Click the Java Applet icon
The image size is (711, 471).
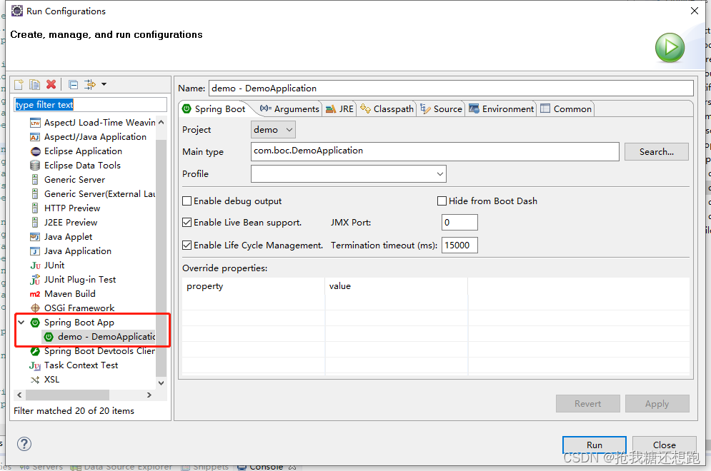[x=35, y=237]
